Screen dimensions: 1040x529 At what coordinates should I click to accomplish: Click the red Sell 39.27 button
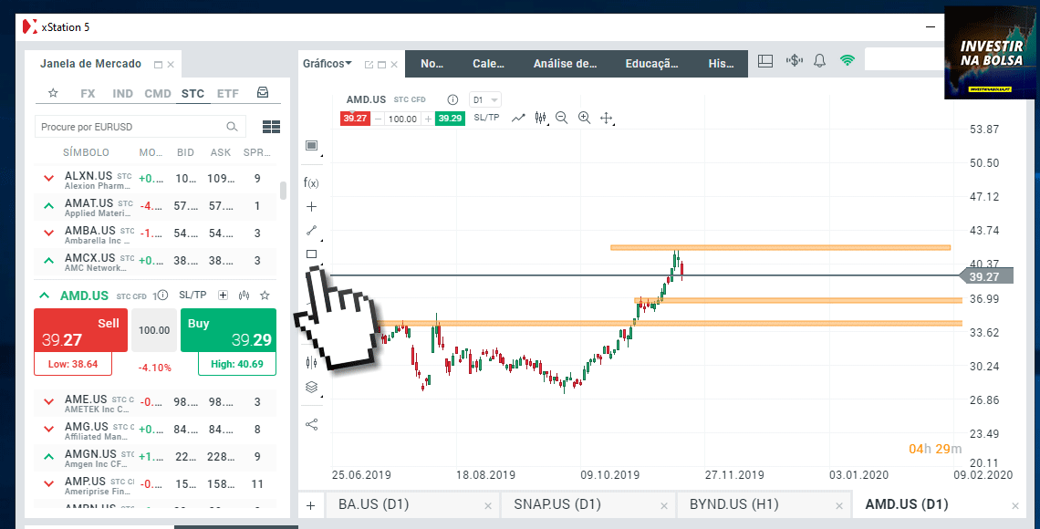tap(80, 330)
